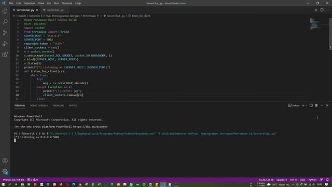Close the terminal panel
The image size is (332, 187).
pos(327,105)
